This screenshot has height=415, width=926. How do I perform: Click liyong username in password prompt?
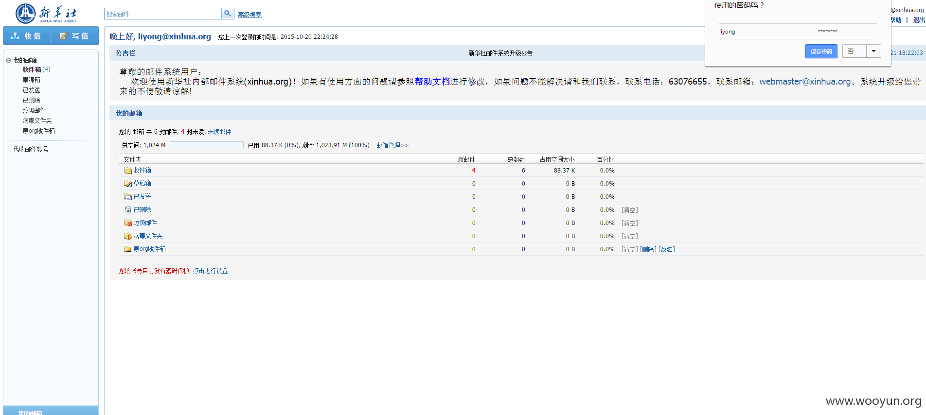(727, 32)
